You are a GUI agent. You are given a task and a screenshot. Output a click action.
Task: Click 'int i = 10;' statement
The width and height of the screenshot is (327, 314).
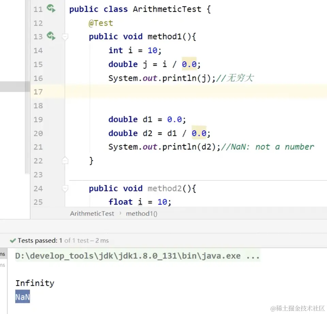coord(135,50)
